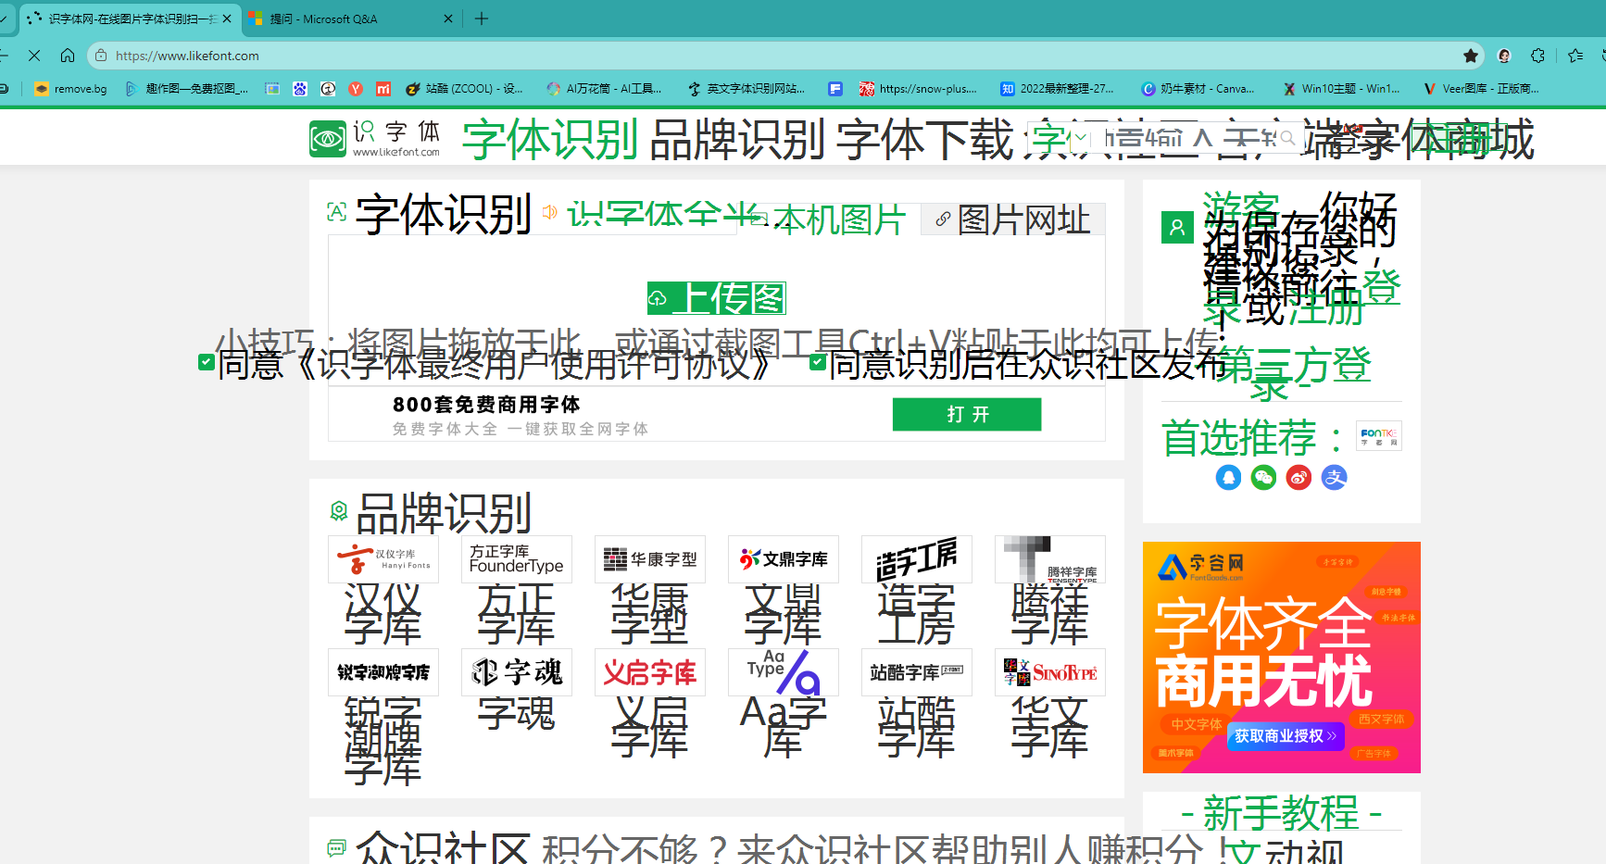
Task: Open the 奶牛素材 Canva bookmark
Action: (x=1198, y=89)
